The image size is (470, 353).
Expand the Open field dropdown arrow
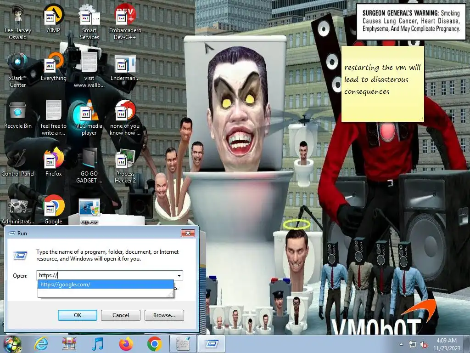[x=179, y=275]
